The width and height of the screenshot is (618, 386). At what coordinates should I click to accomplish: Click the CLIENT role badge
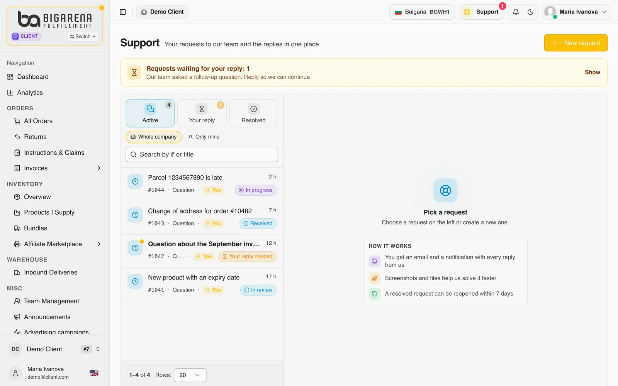[x=26, y=36]
